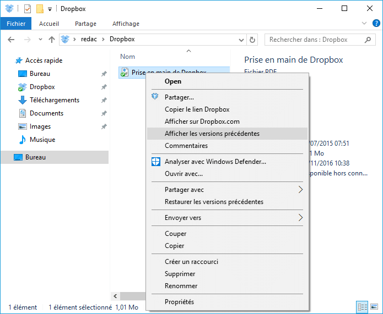Choose Analyser avec Windows Defender...
Screen dimensions: 383x314
[x=227, y=162]
